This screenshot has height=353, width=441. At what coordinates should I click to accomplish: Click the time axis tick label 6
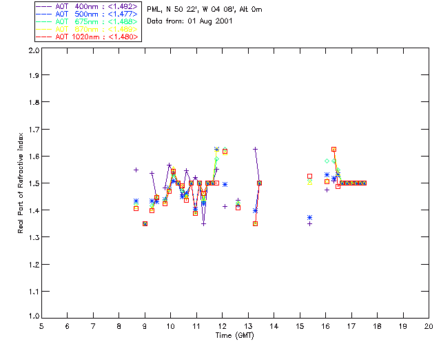(x=68, y=326)
